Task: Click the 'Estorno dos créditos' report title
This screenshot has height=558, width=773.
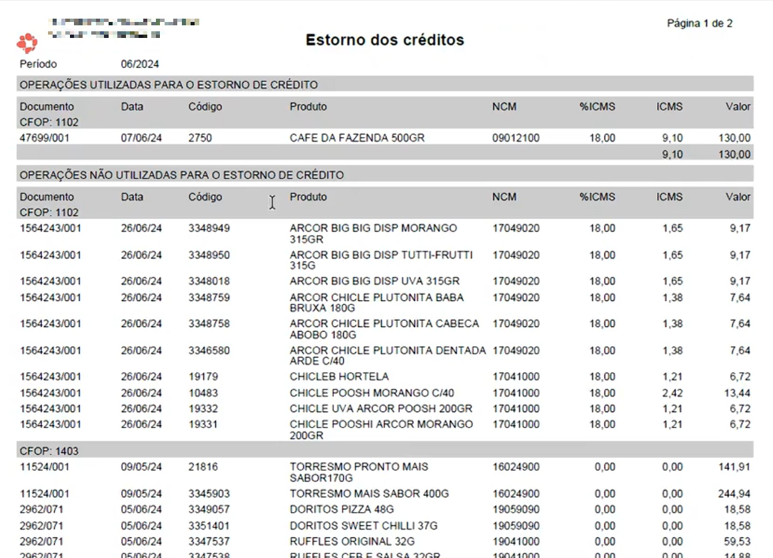Action: (385, 40)
